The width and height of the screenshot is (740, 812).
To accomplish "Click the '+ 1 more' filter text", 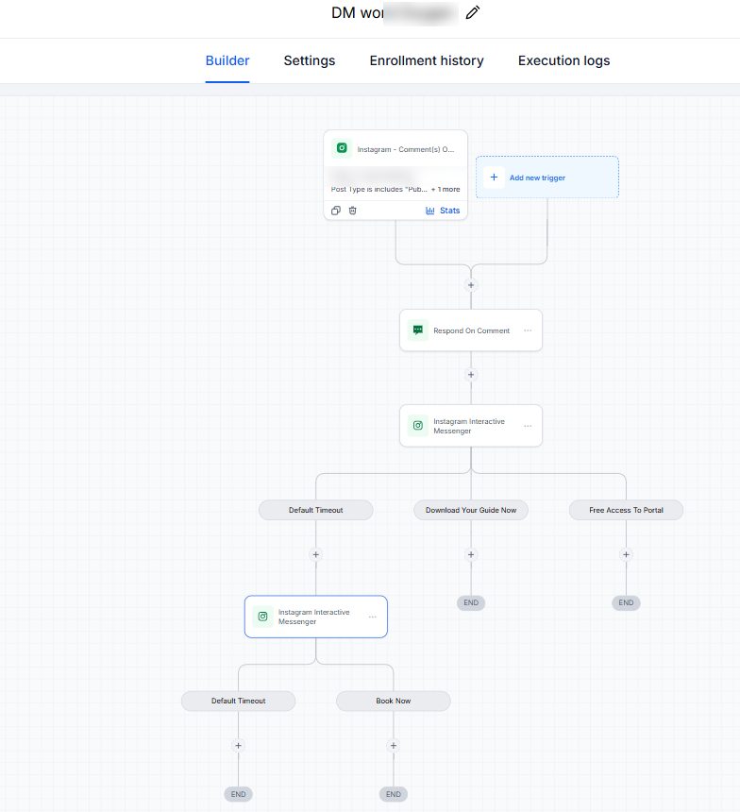I will (x=446, y=189).
